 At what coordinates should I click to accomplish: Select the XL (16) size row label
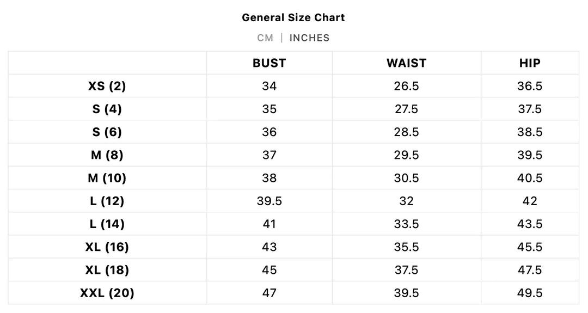[x=107, y=247]
